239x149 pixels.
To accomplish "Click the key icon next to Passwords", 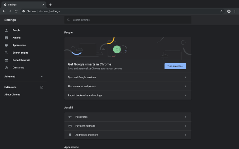I will click(x=70, y=117).
